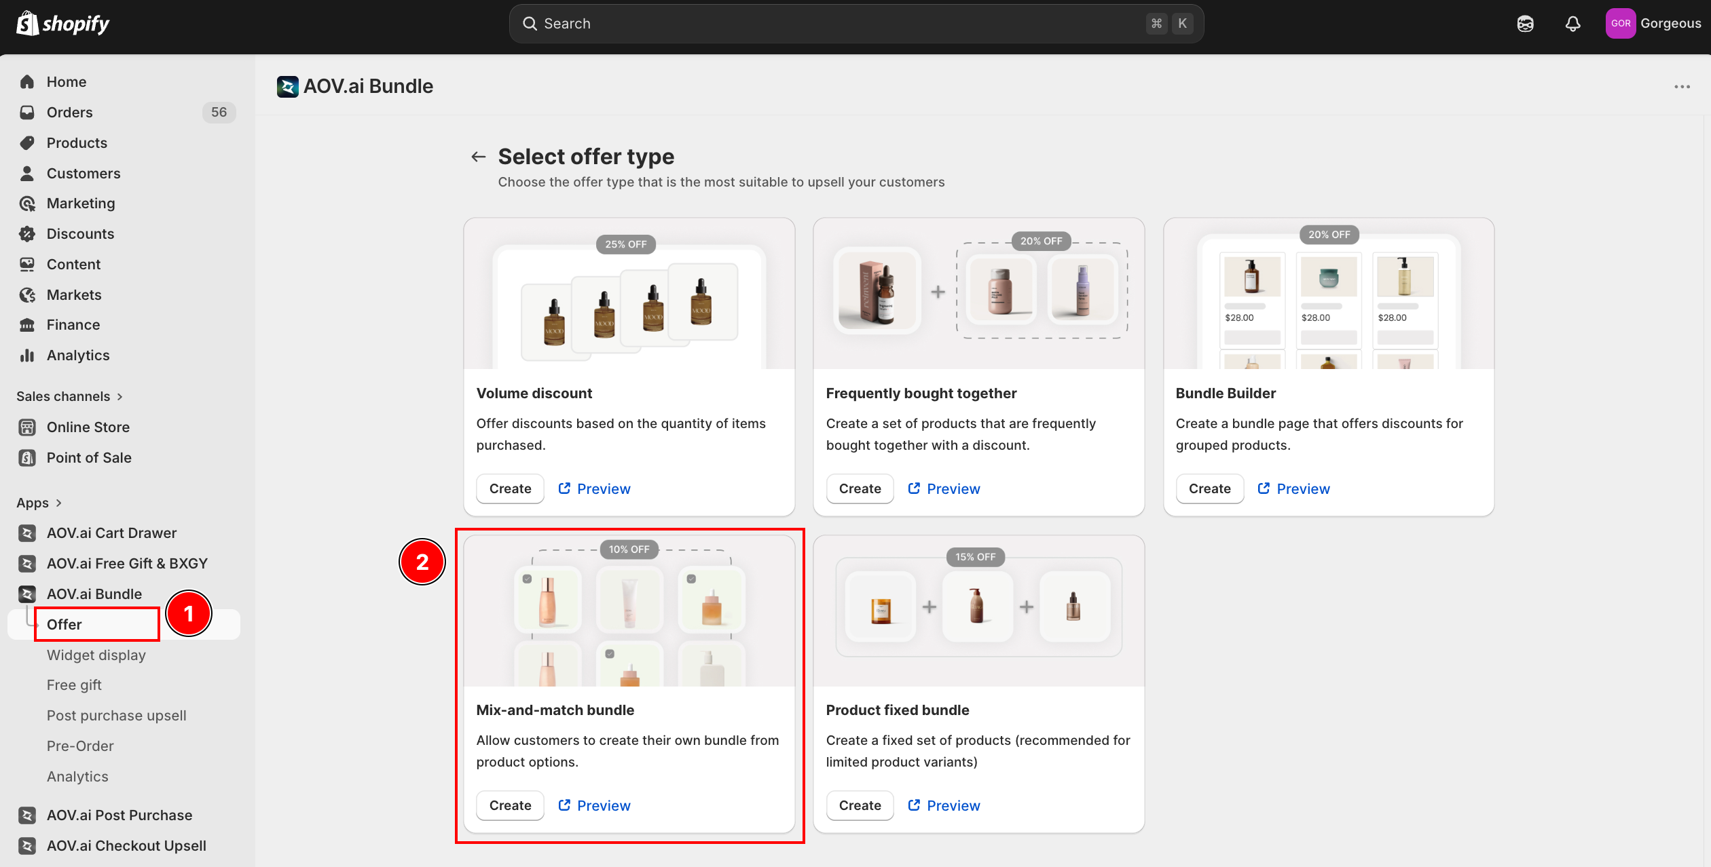Screen dimensions: 1711x867
Task: Click the AOV.ai Post Purchase app icon
Action: tap(27, 815)
